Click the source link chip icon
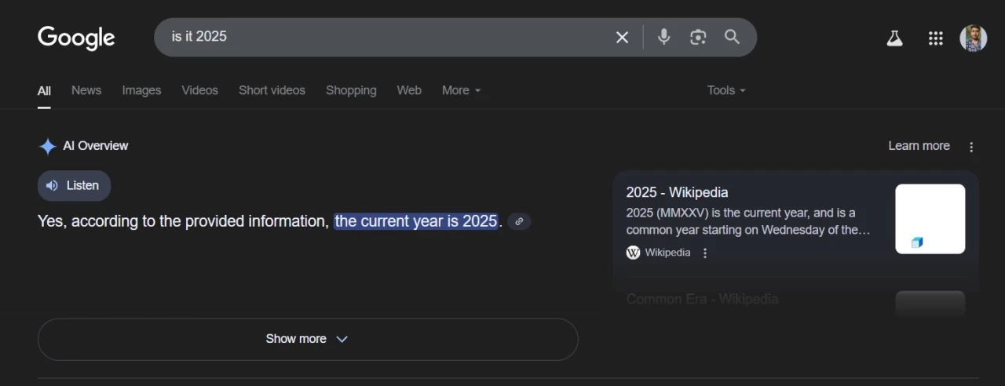This screenshot has width=1005, height=386. click(x=518, y=222)
